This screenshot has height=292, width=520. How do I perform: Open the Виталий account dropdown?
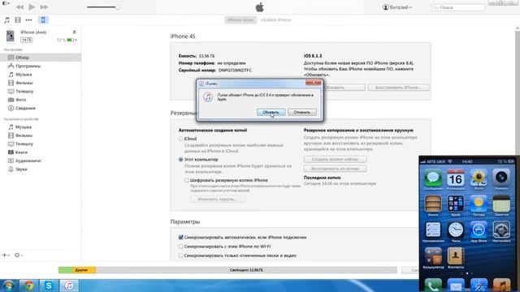[397, 7]
